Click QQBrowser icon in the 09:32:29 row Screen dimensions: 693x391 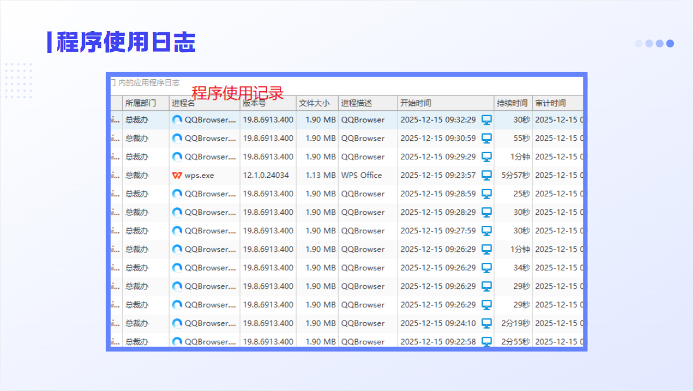click(x=177, y=120)
